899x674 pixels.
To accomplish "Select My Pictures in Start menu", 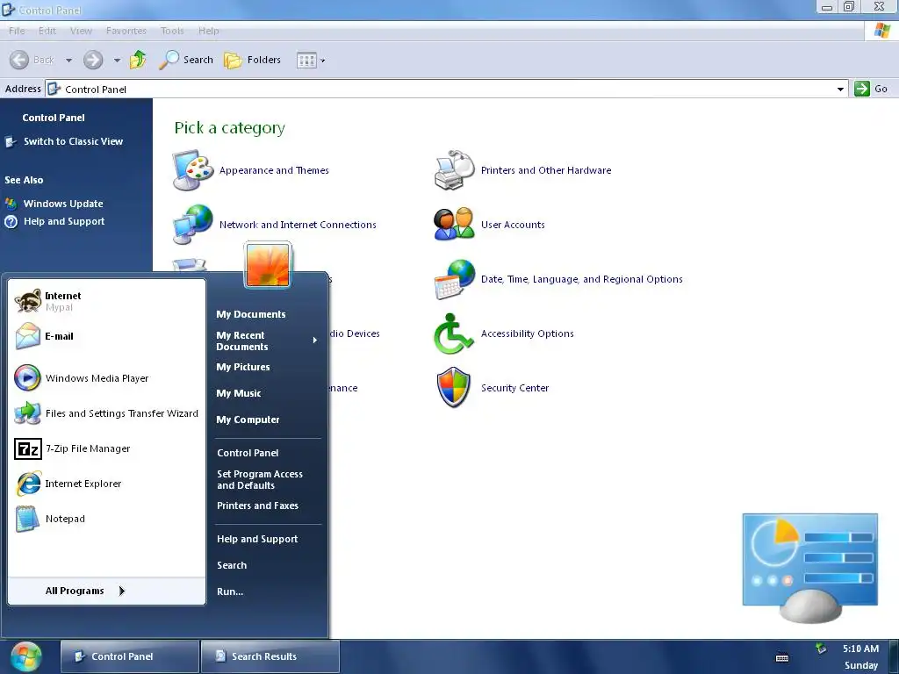I will (243, 367).
